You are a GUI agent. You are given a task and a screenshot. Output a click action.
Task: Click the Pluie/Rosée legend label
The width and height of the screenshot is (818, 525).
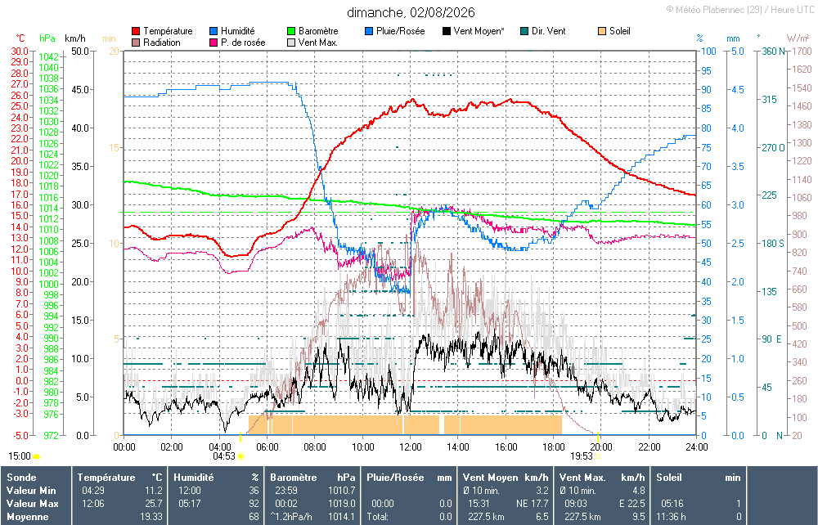(x=401, y=31)
